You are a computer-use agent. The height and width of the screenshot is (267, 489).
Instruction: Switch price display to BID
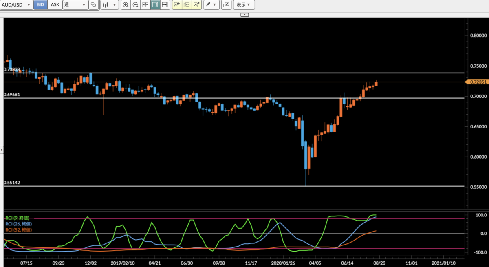click(x=40, y=5)
